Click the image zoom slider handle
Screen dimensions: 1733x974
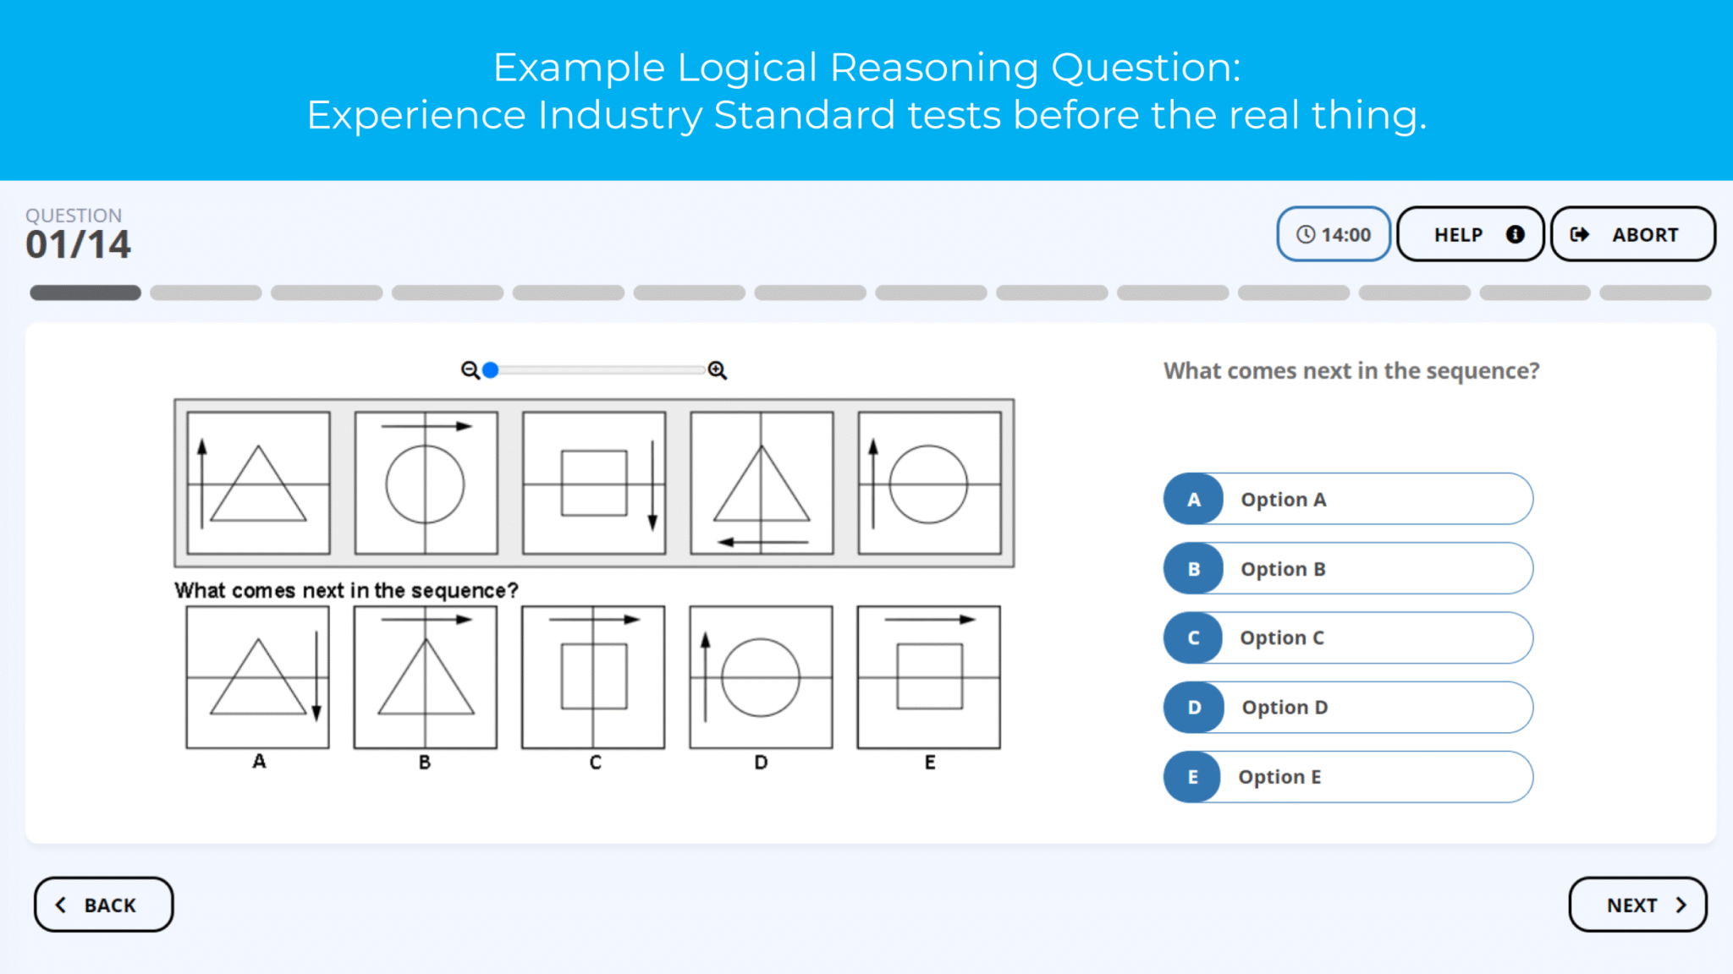pos(491,370)
